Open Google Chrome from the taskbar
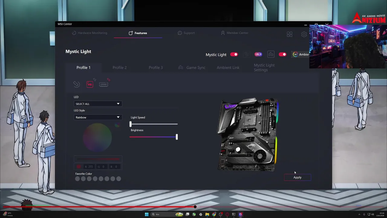Image resolution: width=387 pixels, height=218 pixels. click(214, 214)
